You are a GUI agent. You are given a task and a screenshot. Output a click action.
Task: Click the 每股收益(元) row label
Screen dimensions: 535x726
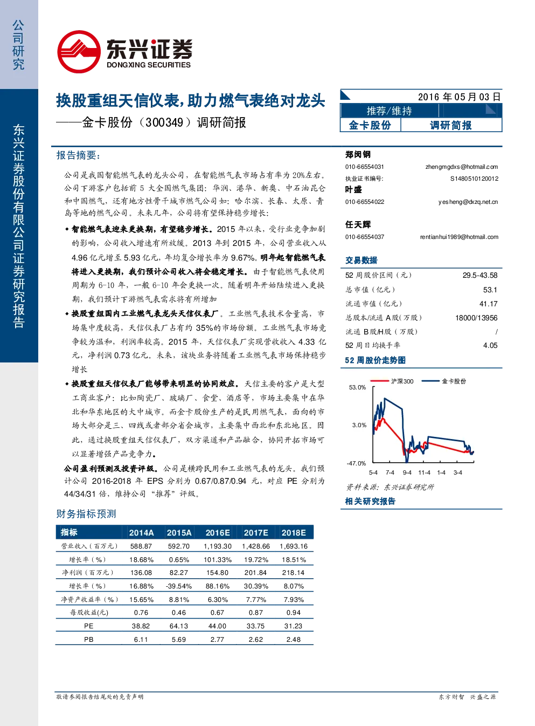[x=89, y=612]
